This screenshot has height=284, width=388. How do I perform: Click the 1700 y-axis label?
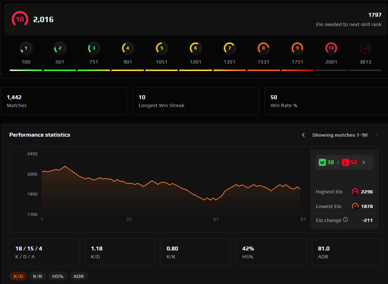tap(32, 214)
